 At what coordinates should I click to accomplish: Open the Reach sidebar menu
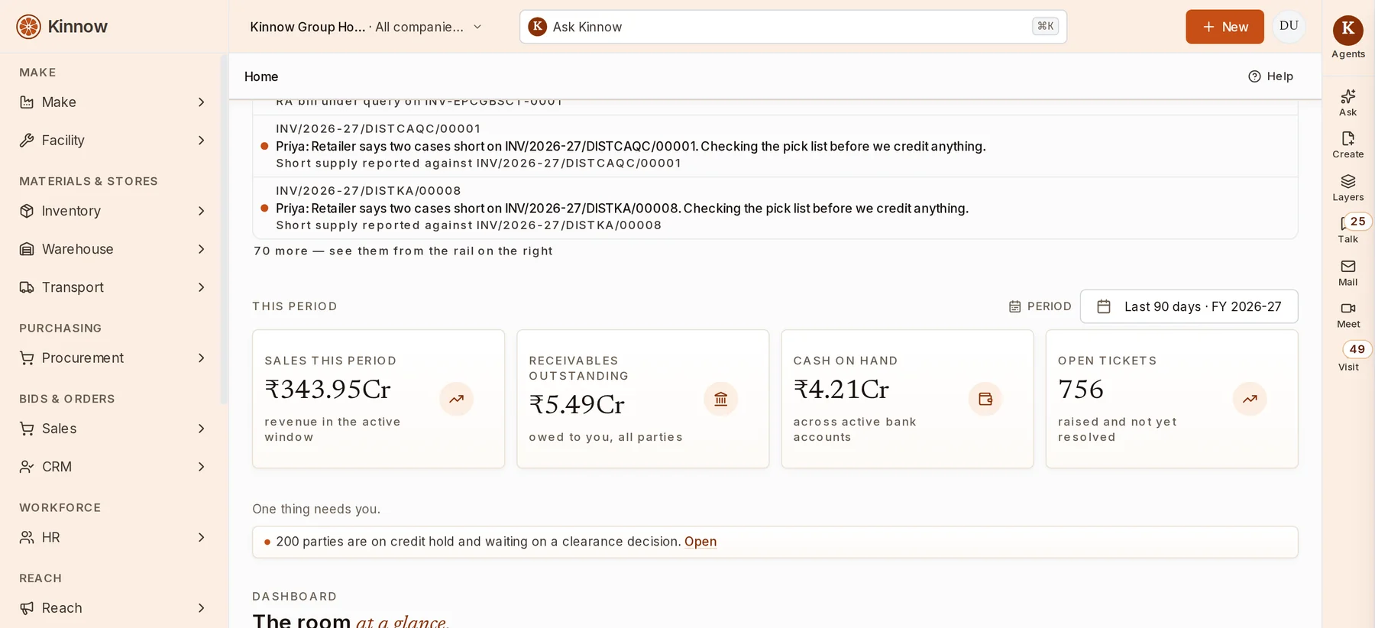pyautogui.click(x=114, y=608)
